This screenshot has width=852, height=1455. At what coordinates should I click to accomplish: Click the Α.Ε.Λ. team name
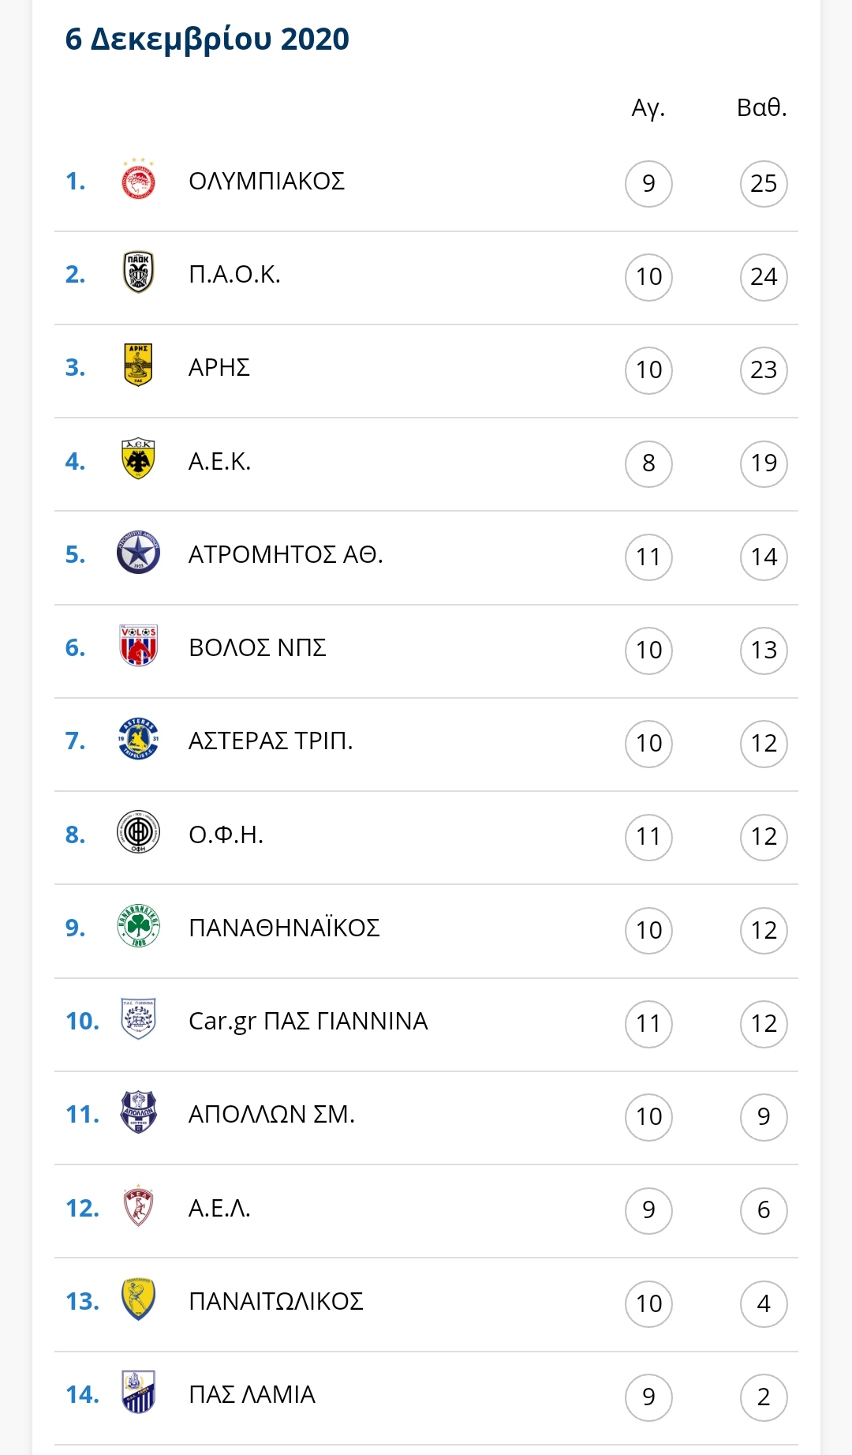click(x=219, y=1208)
